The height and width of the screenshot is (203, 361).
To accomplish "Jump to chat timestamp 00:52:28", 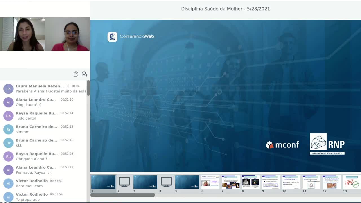I will 67,154.
